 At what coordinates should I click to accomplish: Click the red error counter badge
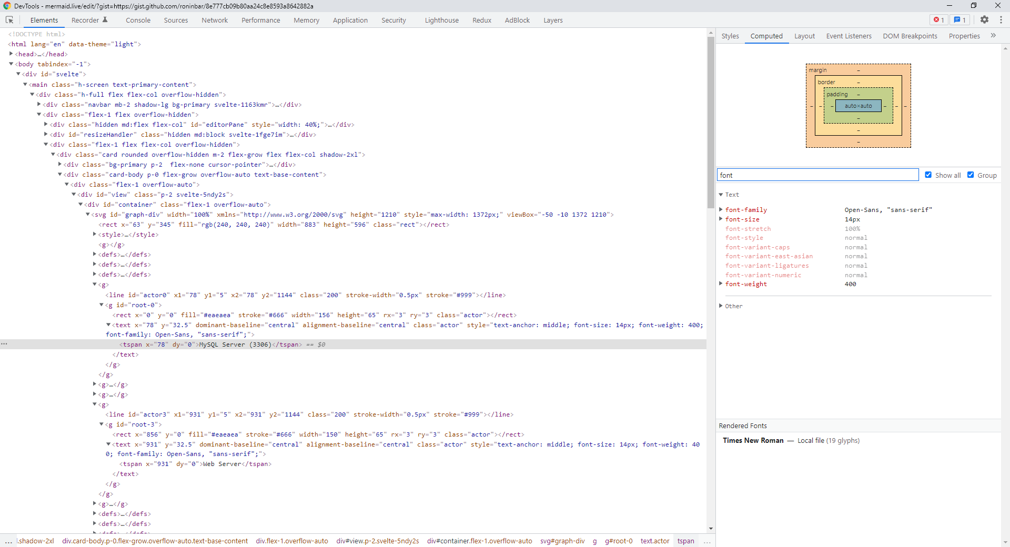coord(938,19)
